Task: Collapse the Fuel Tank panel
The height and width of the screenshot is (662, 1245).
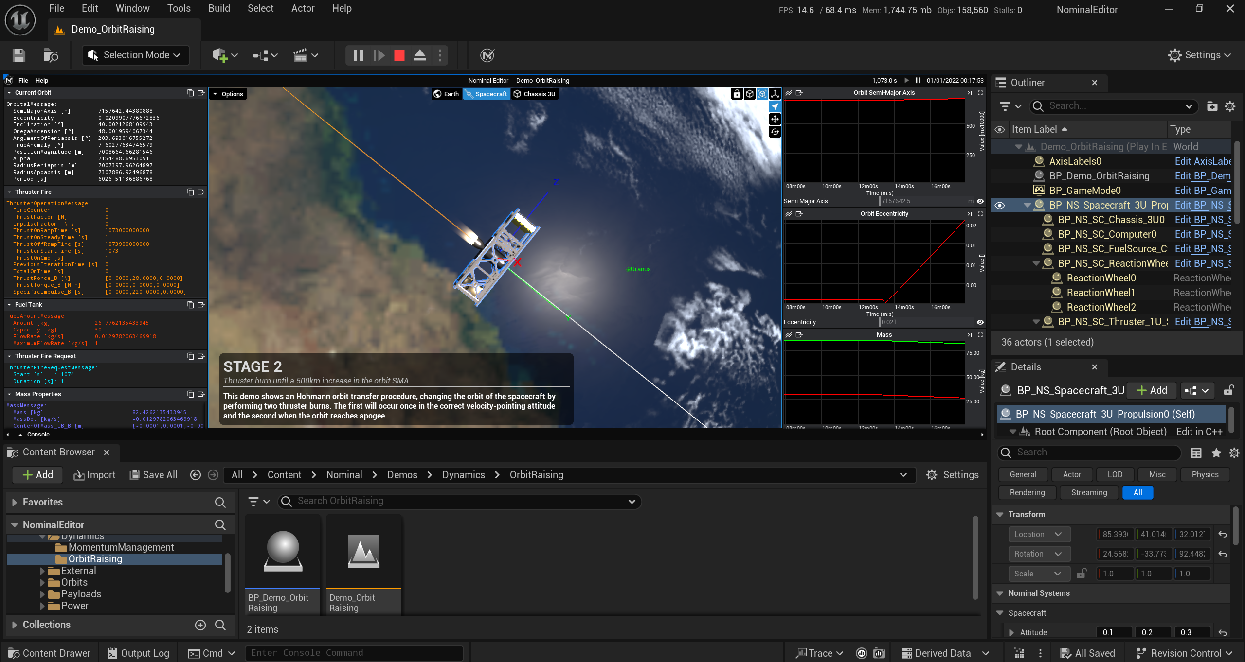Action: click(9, 305)
